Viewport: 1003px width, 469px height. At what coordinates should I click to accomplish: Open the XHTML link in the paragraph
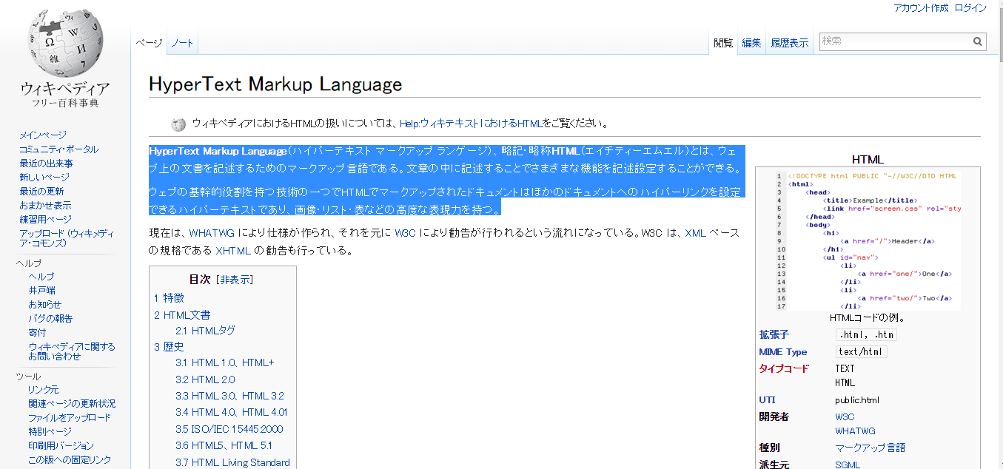point(233,251)
